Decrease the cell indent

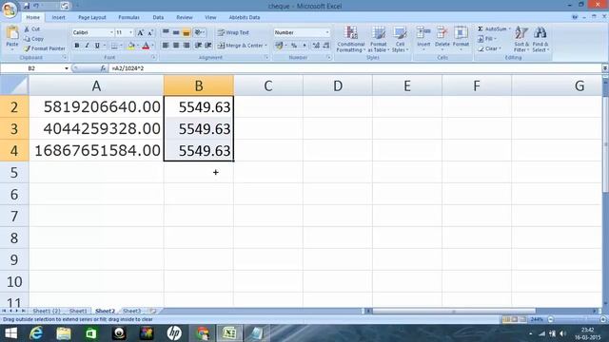coord(198,46)
